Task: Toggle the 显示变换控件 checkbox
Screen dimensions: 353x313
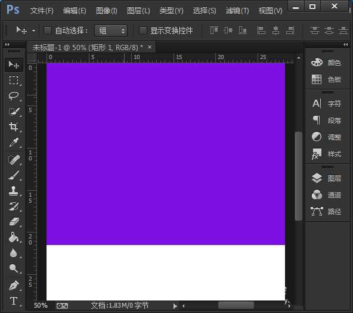Action: (143, 30)
